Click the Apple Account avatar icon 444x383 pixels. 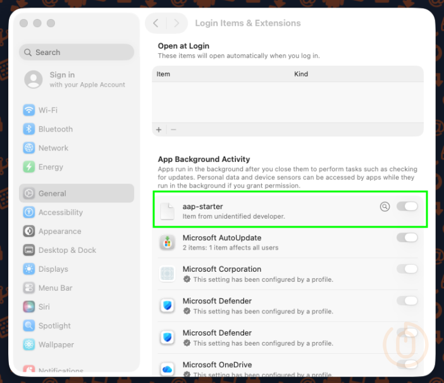(34, 80)
